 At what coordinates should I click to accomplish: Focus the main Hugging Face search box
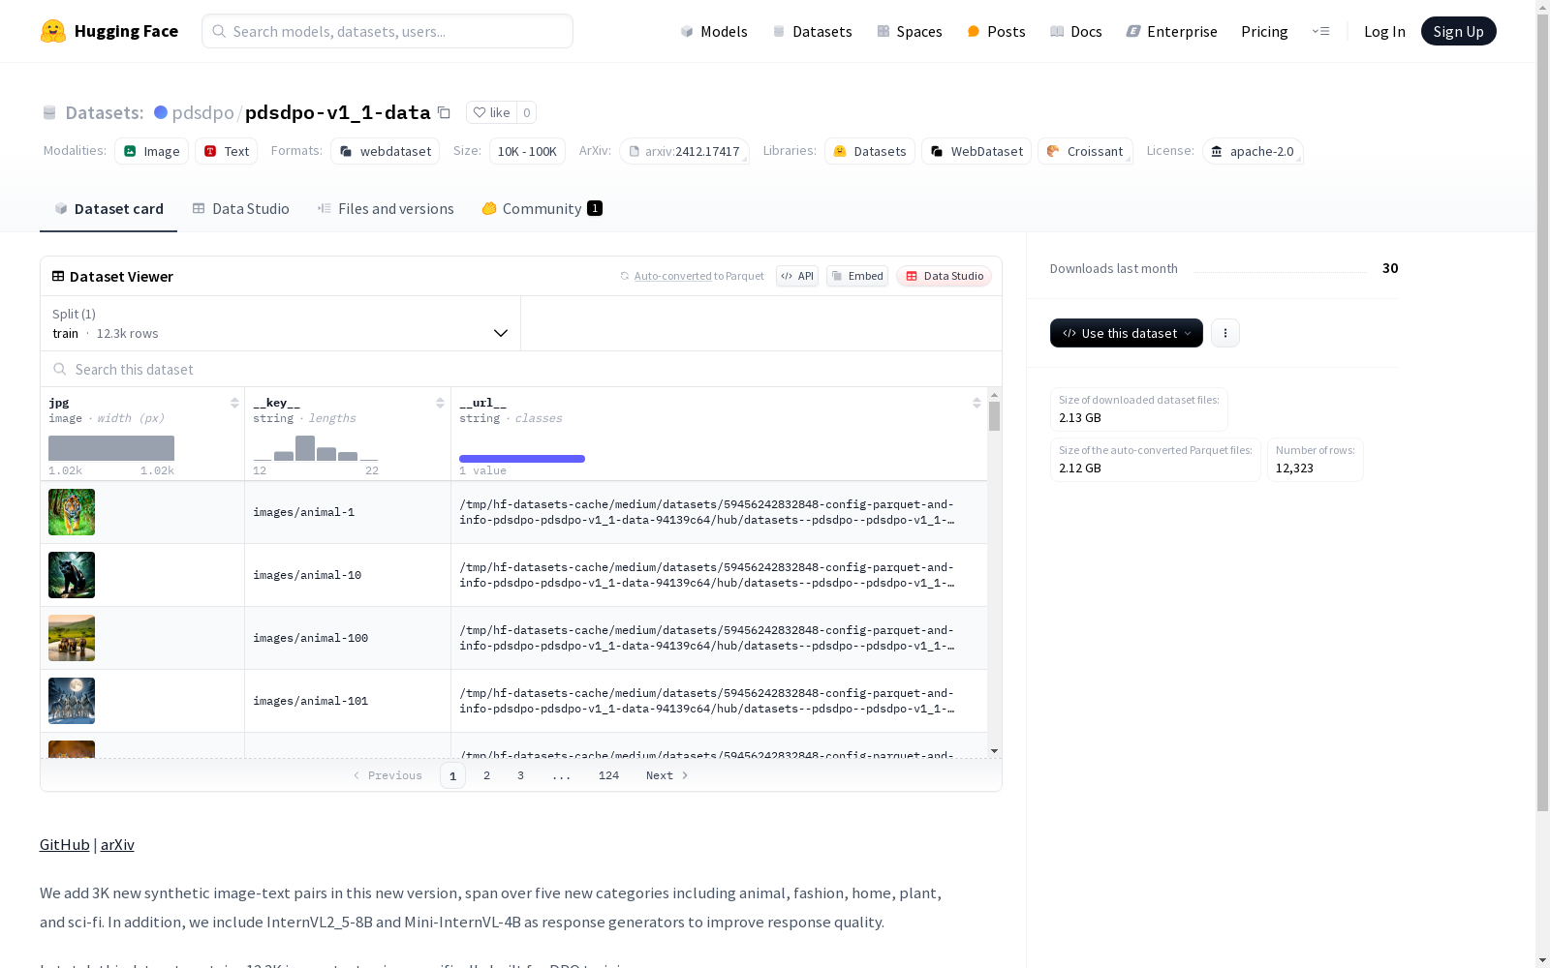(387, 31)
